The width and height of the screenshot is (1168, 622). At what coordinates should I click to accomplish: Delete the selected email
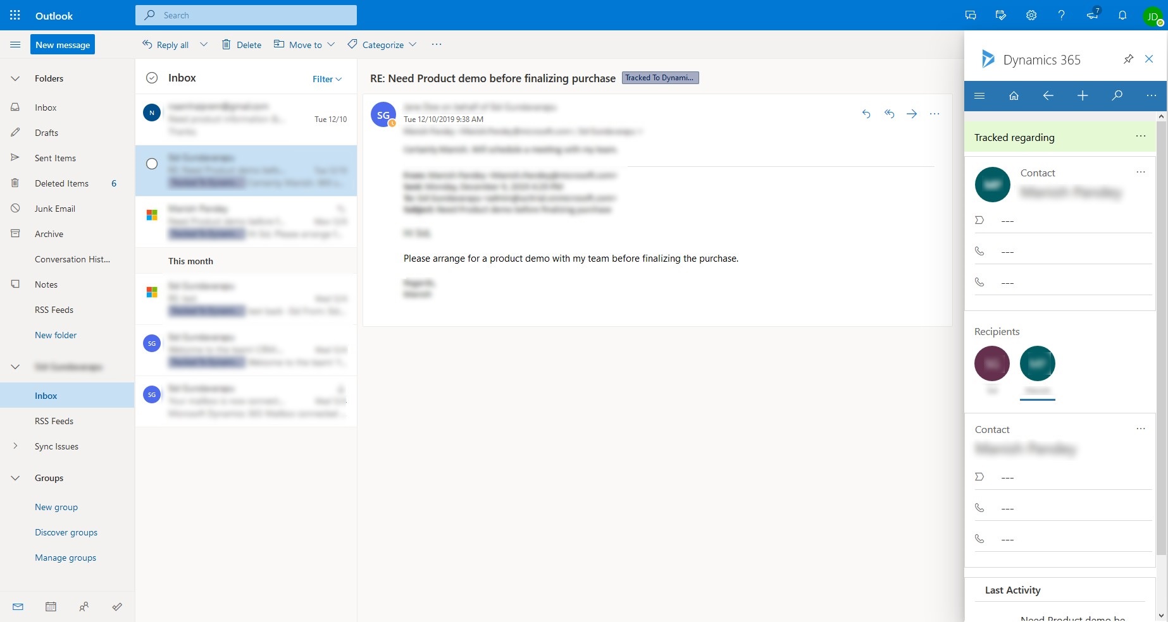coord(242,44)
